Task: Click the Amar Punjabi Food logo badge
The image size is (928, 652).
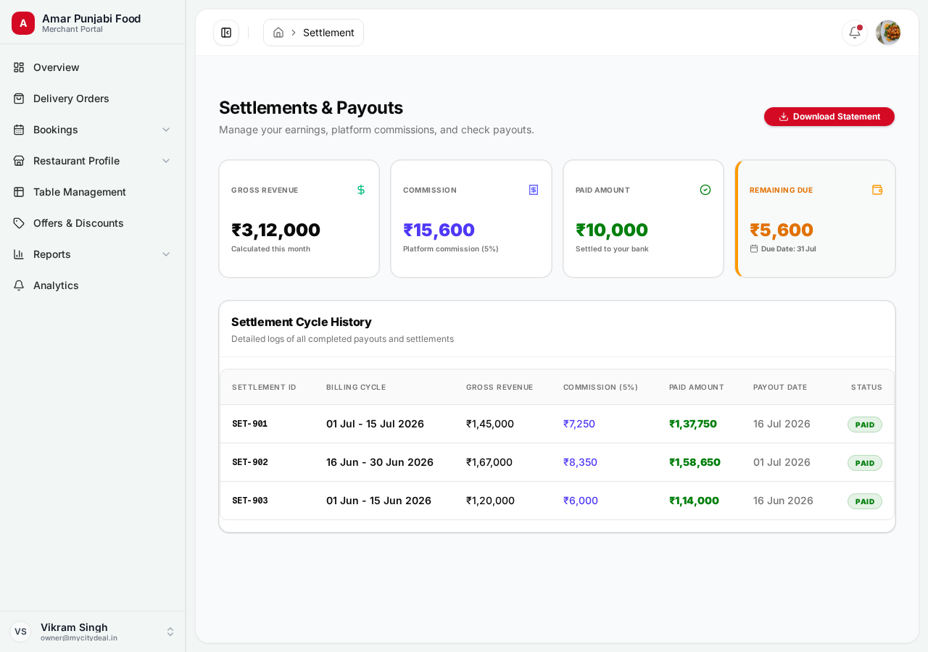Action: [x=23, y=23]
